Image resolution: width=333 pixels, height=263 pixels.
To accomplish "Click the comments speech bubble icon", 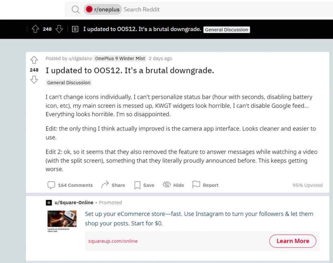I will click(x=51, y=185).
